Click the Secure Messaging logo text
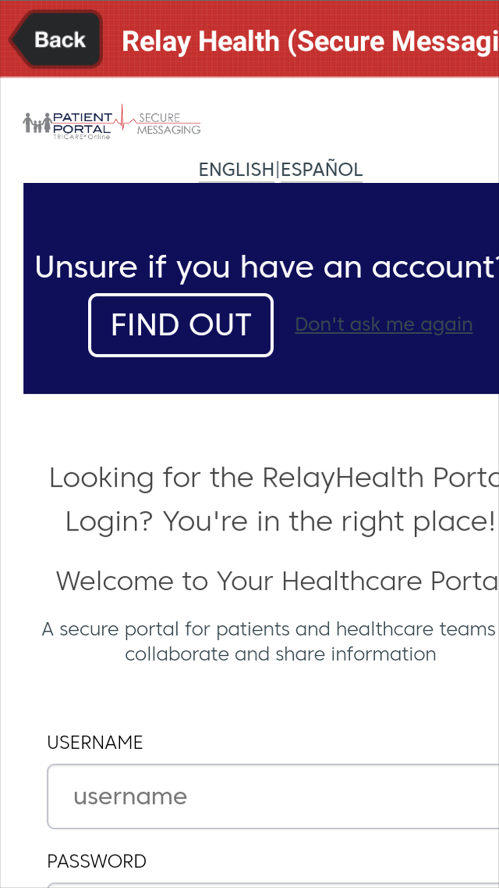499x888 pixels. pyautogui.click(x=169, y=123)
